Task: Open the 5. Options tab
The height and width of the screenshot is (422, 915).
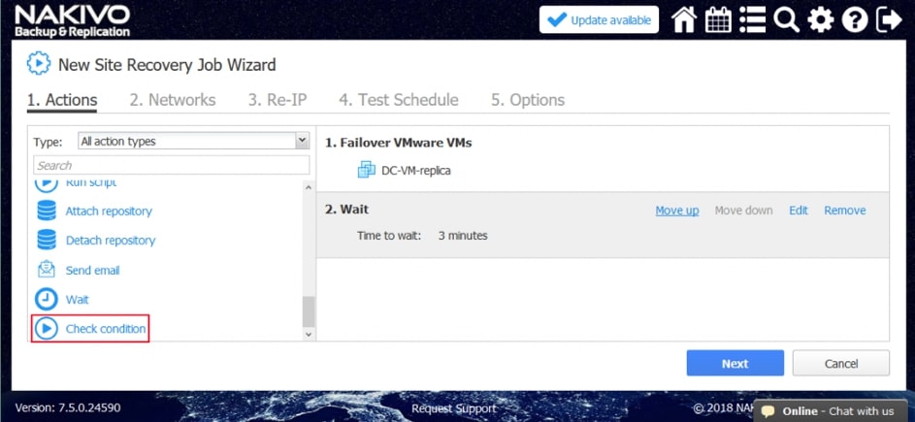Action: click(x=528, y=100)
